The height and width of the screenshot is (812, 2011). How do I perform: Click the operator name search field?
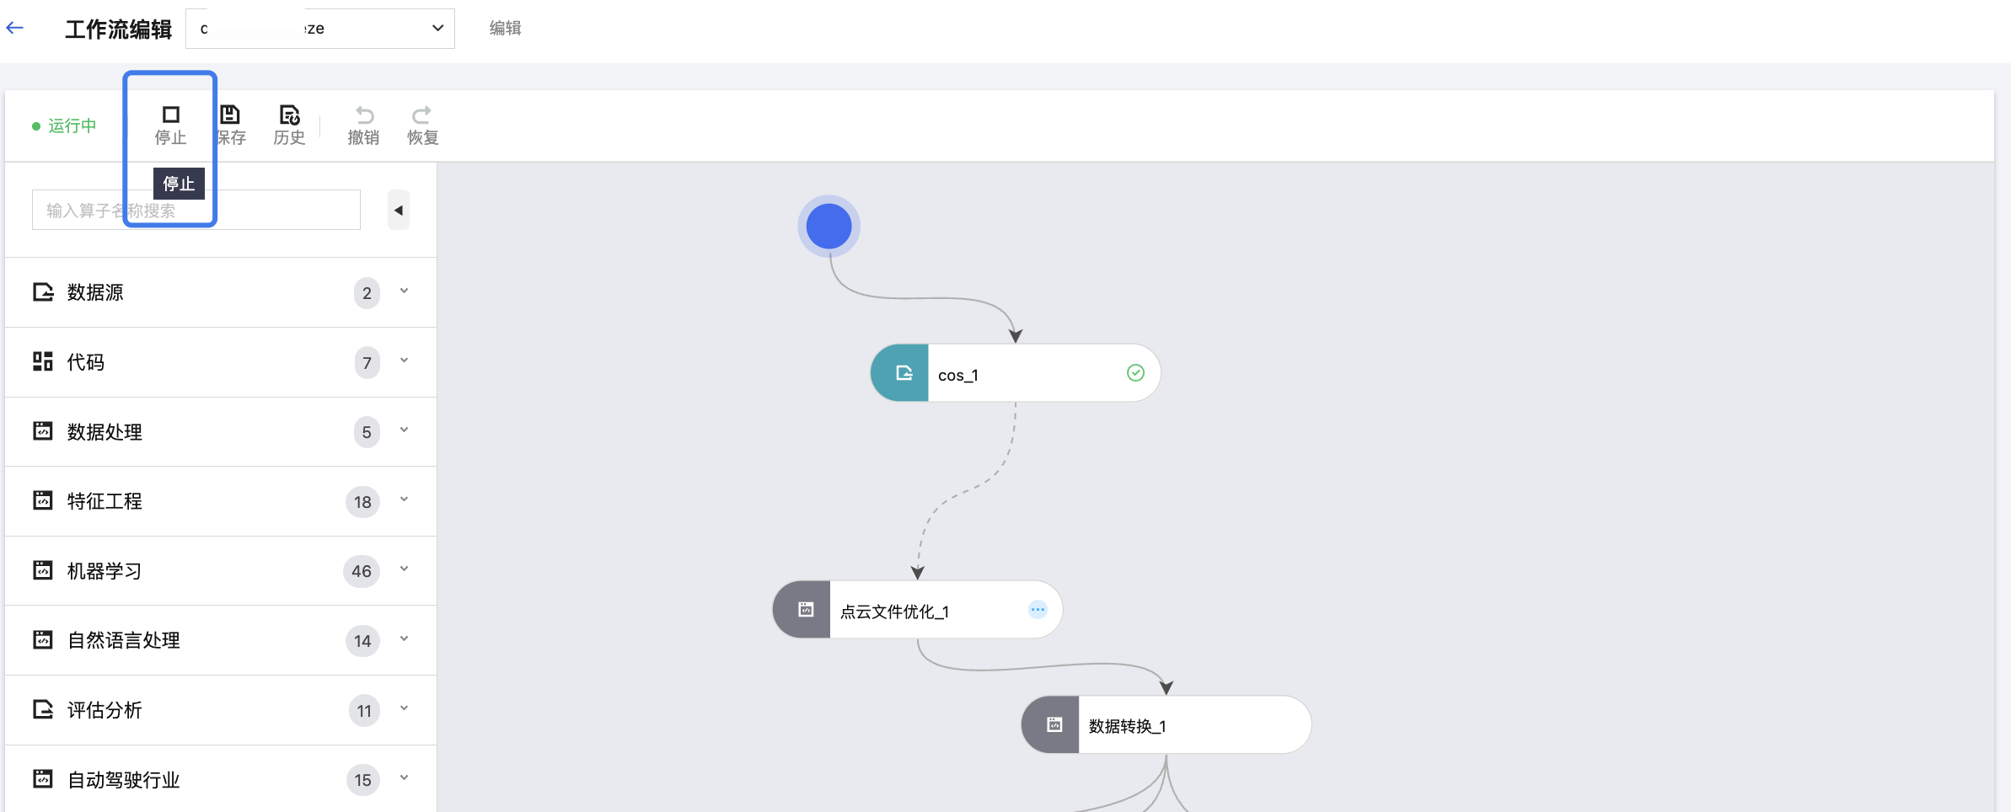tap(253, 211)
